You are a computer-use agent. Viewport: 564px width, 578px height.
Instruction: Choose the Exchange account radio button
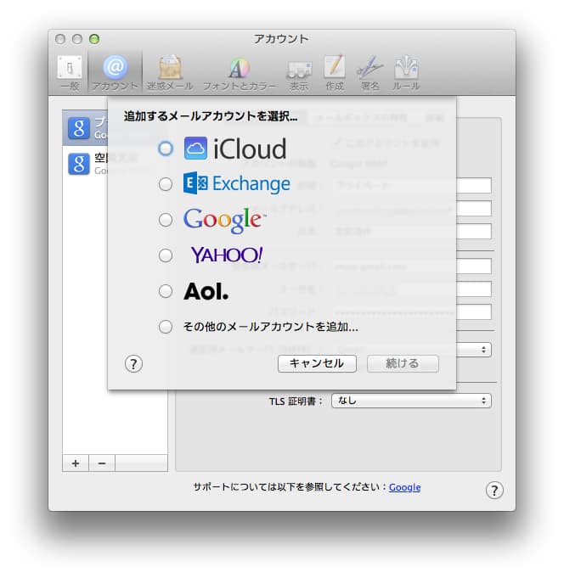(x=166, y=184)
